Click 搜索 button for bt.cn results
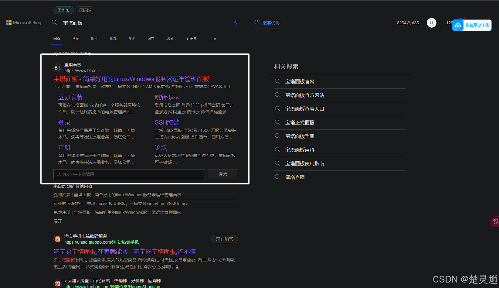Image resolution: width=499 pixels, height=288 pixels. point(223,174)
